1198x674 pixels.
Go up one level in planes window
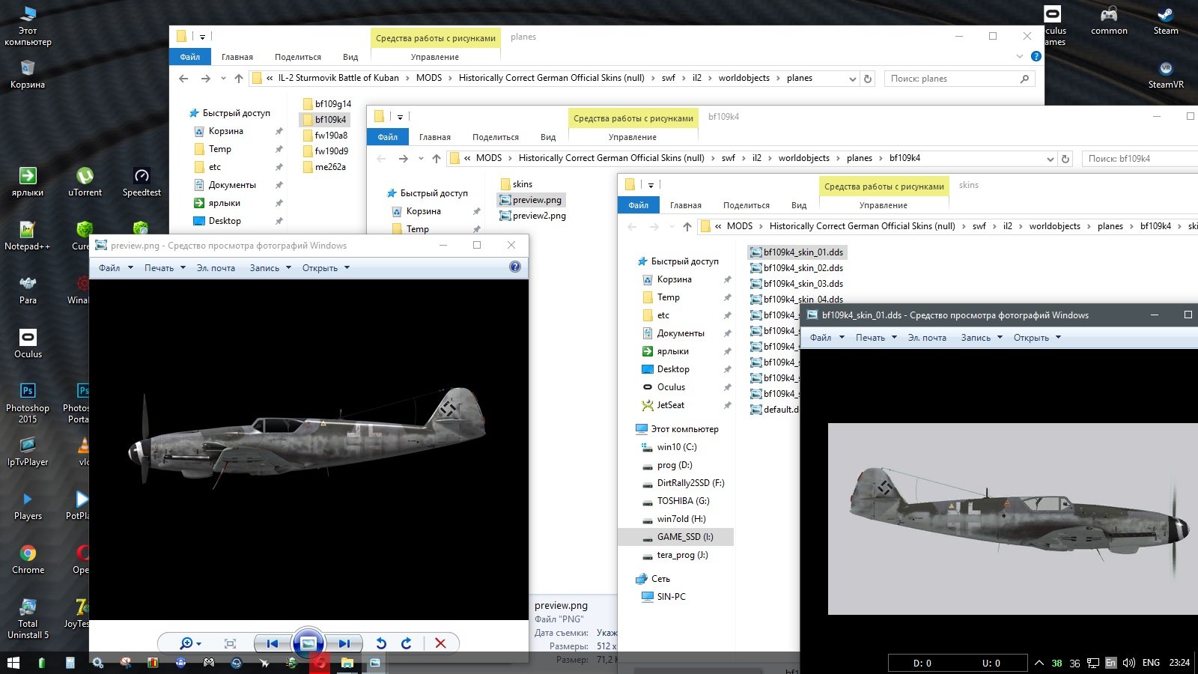[x=239, y=79]
